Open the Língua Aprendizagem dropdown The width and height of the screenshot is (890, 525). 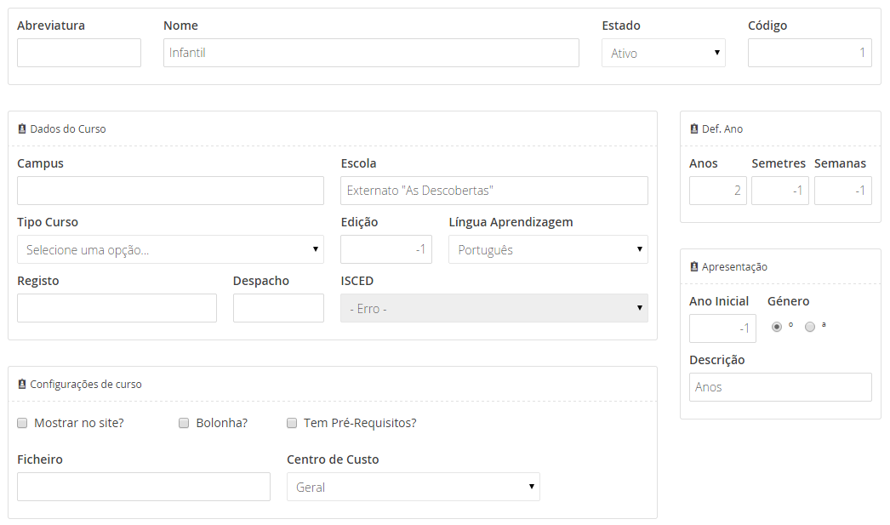click(x=548, y=249)
